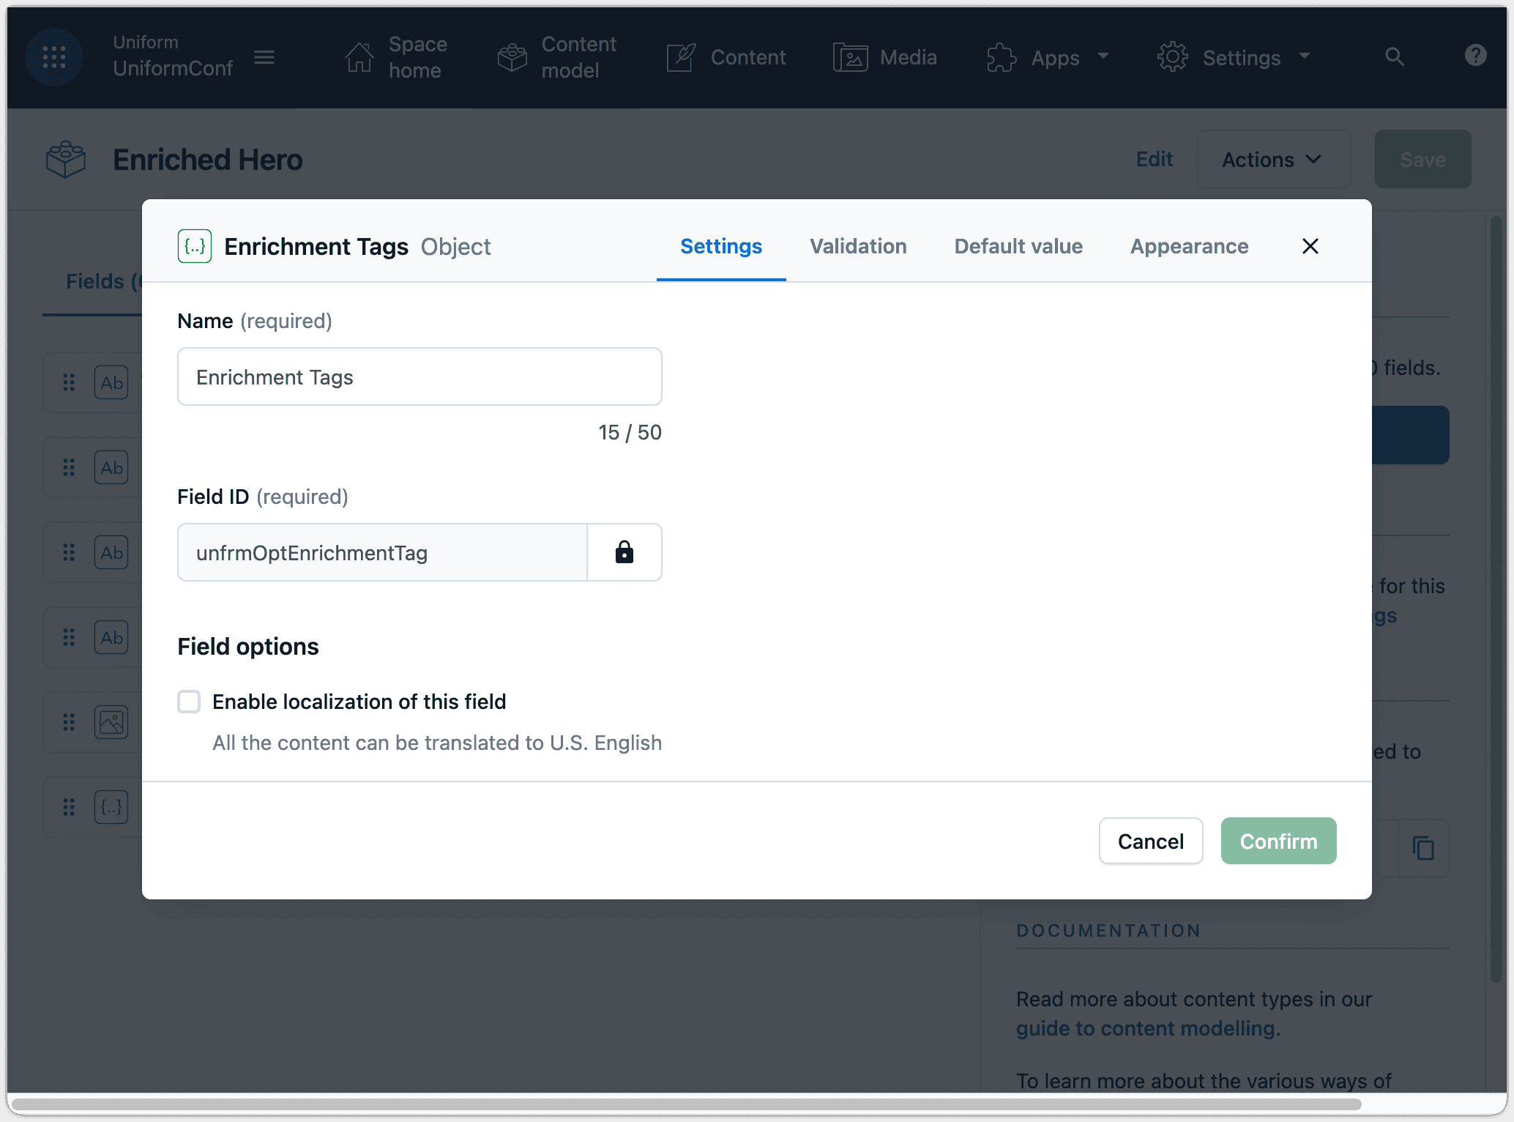Open the Default value tab
1514x1122 pixels.
pyautogui.click(x=1018, y=246)
